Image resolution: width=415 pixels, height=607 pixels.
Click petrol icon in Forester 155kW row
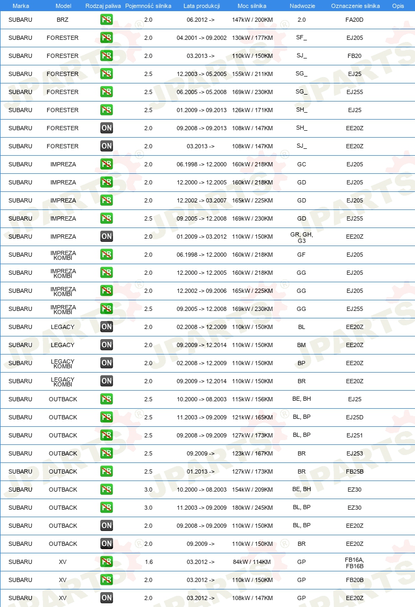[x=106, y=73]
